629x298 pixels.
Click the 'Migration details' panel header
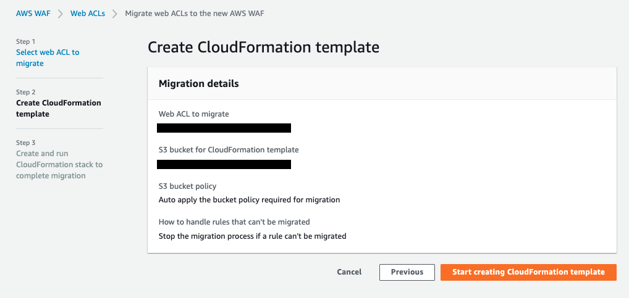click(199, 83)
